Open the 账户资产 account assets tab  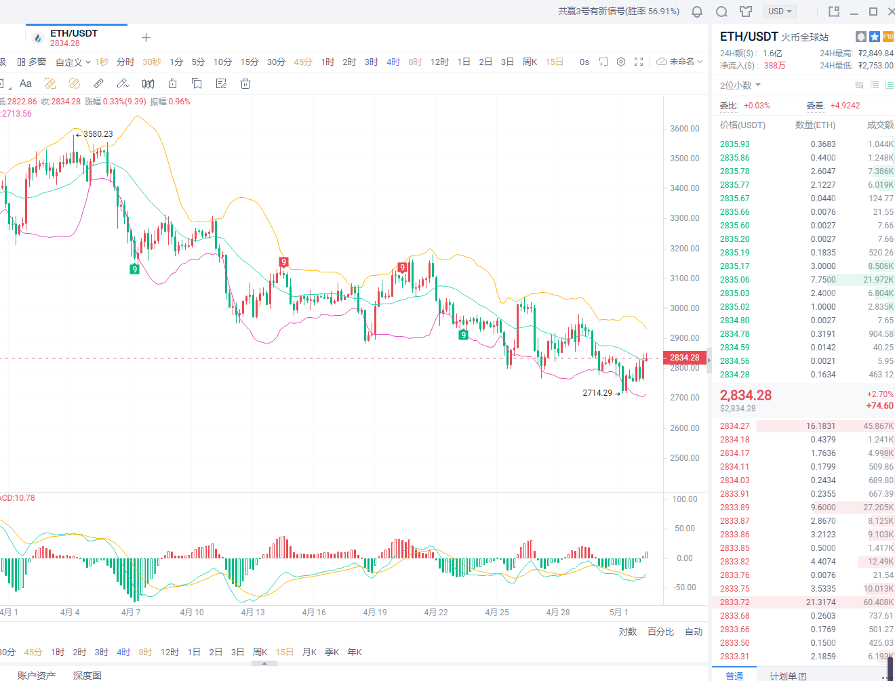pos(37,675)
